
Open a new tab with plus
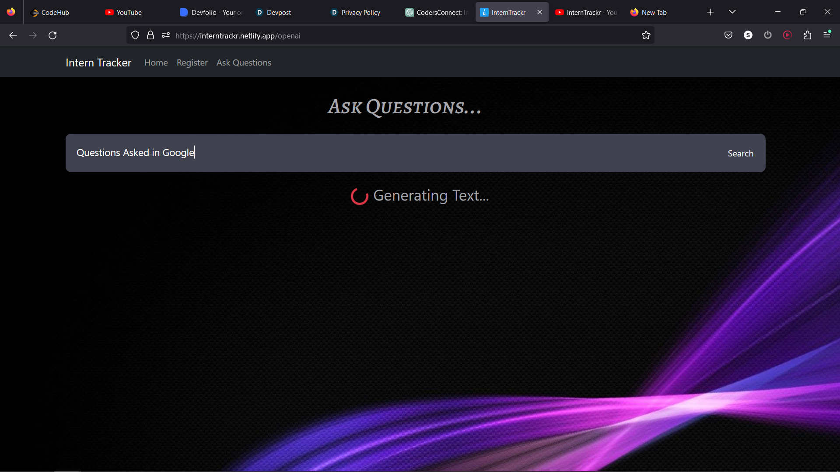tap(710, 12)
